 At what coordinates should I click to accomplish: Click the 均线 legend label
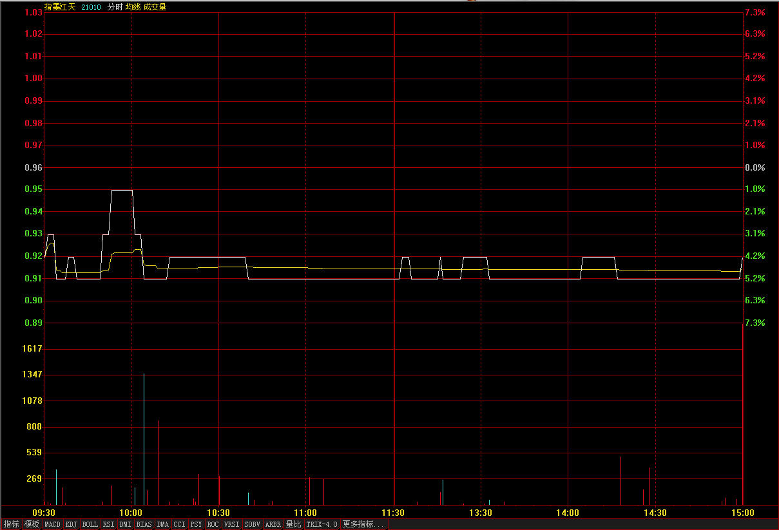click(x=133, y=7)
